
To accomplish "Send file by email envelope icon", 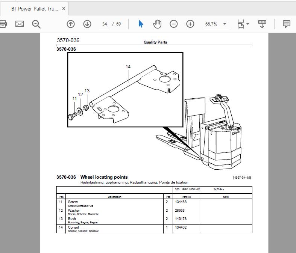I will coord(20,24).
